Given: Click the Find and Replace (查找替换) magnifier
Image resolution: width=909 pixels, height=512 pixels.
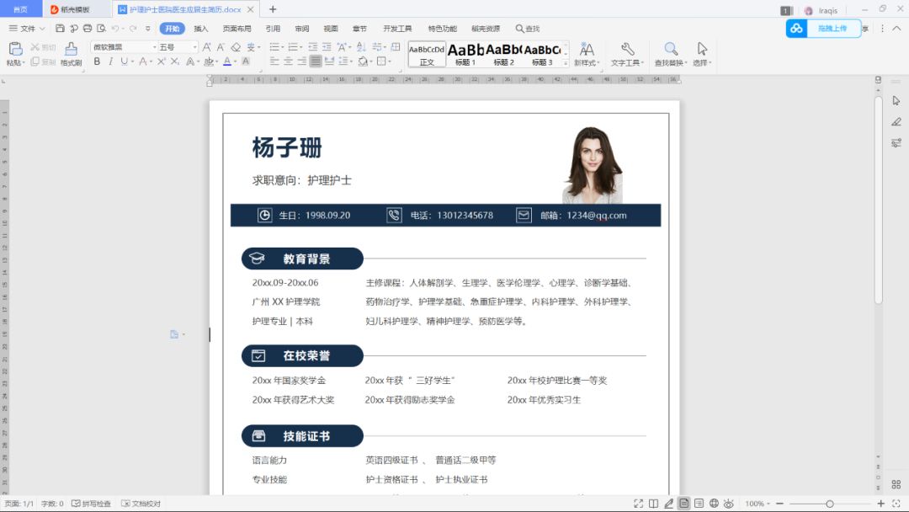Looking at the screenshot, I should [670, 54].
